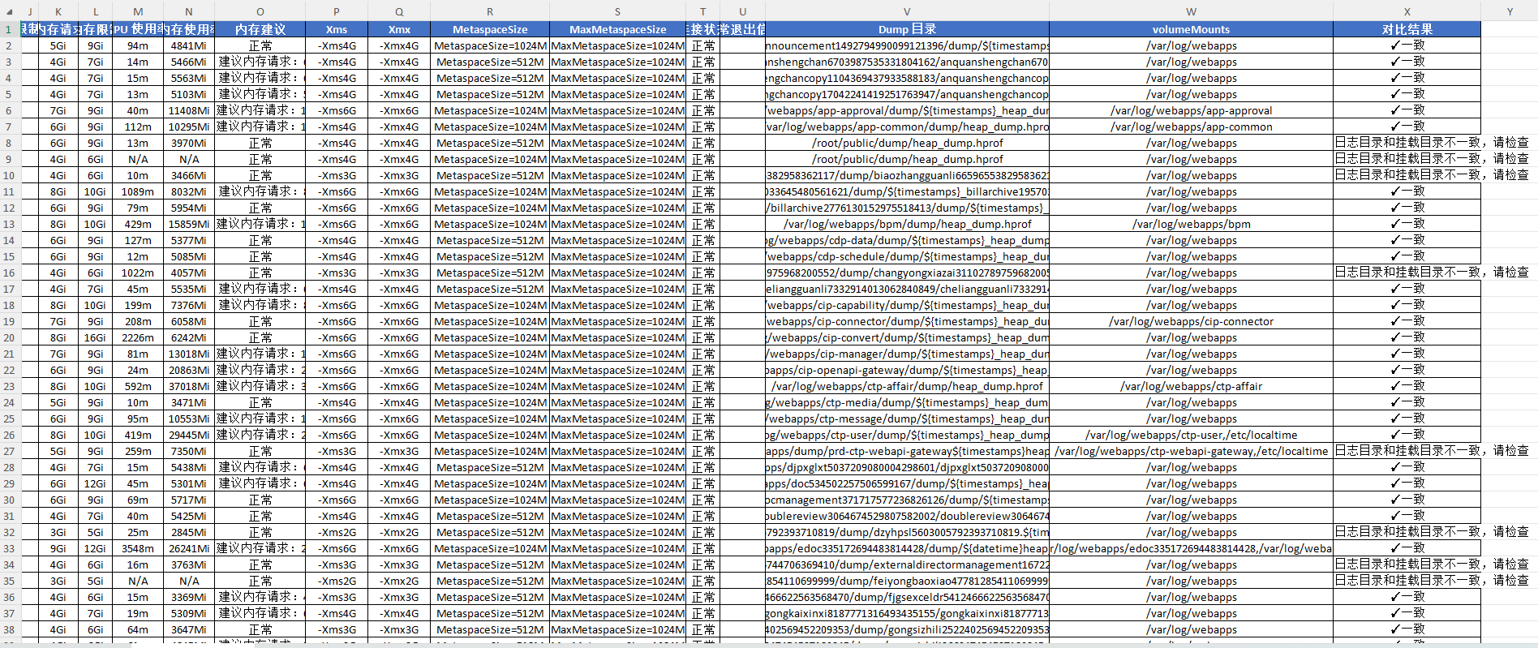Screen dimensions: 1538x648
Task: Select the N/A memory cell in row 35
Action: tap(189, 581)
